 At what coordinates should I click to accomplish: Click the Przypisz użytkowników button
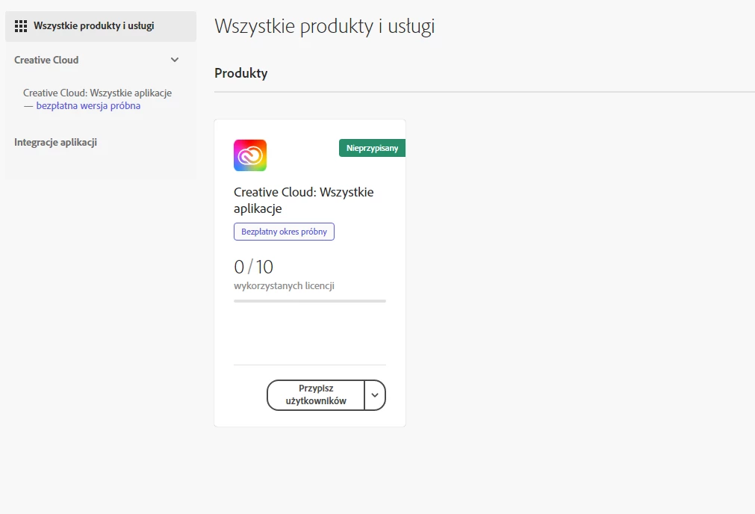(316, 395)
